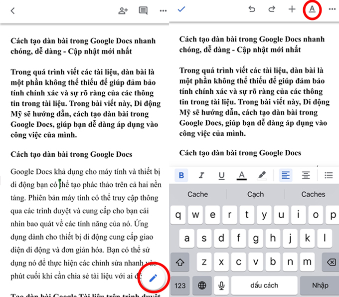The height and width of the screenshot is (297, 339).
Task: Tap the d key
Action: (x=221, y=238)
